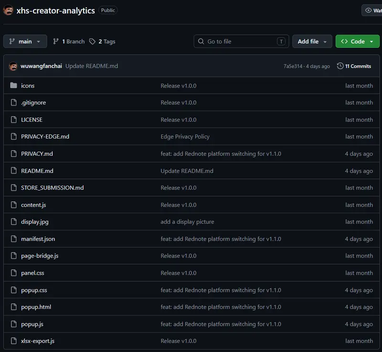Open the xhs-creator-analytics repository title

pos(55,11)
